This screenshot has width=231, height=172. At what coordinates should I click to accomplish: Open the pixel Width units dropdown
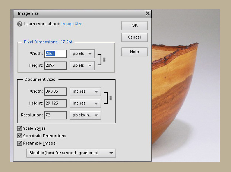[x=82, y=54]
